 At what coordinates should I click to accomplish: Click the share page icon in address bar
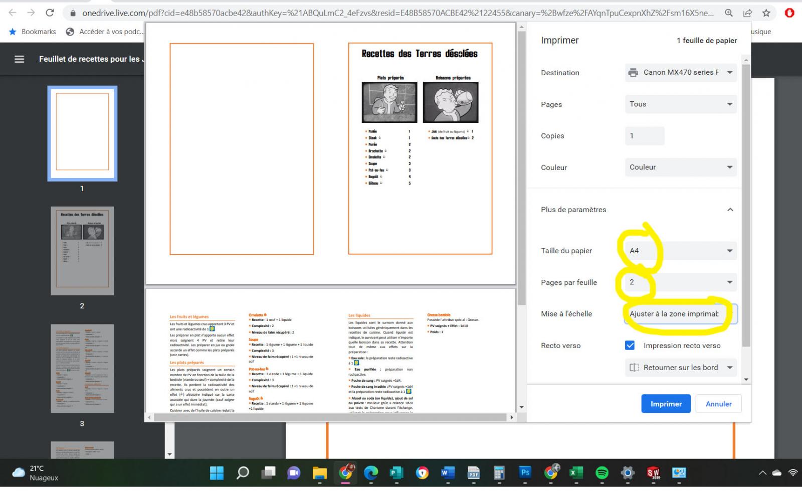coord(747,13)
